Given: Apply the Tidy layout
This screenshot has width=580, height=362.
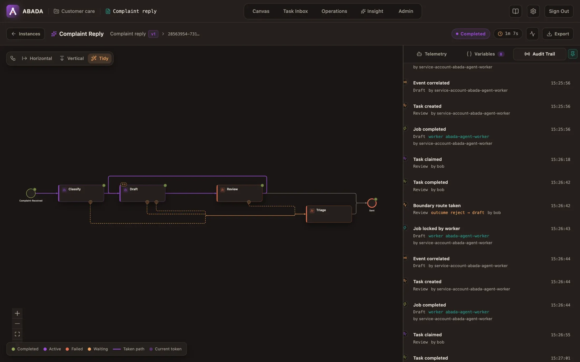Looking at the screenshot, I should point(100,58).
